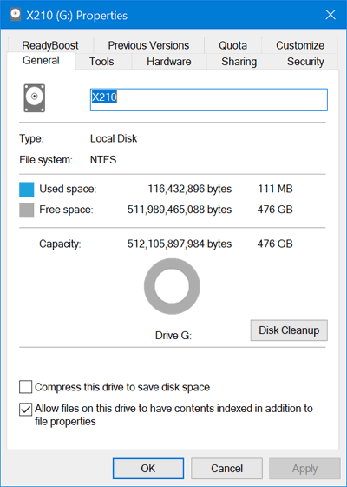Go to the Quota tab
This screenshot has width=347, height=487.
[x=232, y=45]
